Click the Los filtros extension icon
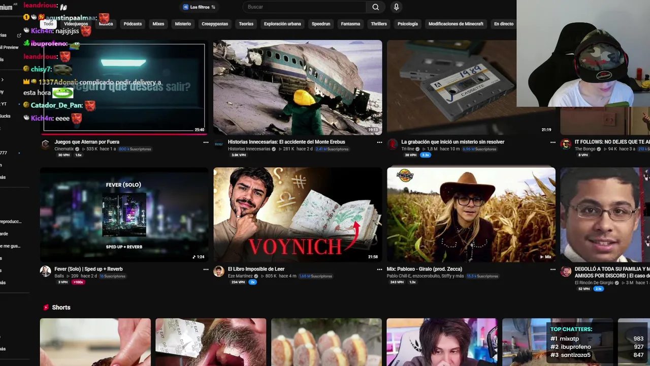The height and width of the screenshot is (366, 650). click(185, 7)
